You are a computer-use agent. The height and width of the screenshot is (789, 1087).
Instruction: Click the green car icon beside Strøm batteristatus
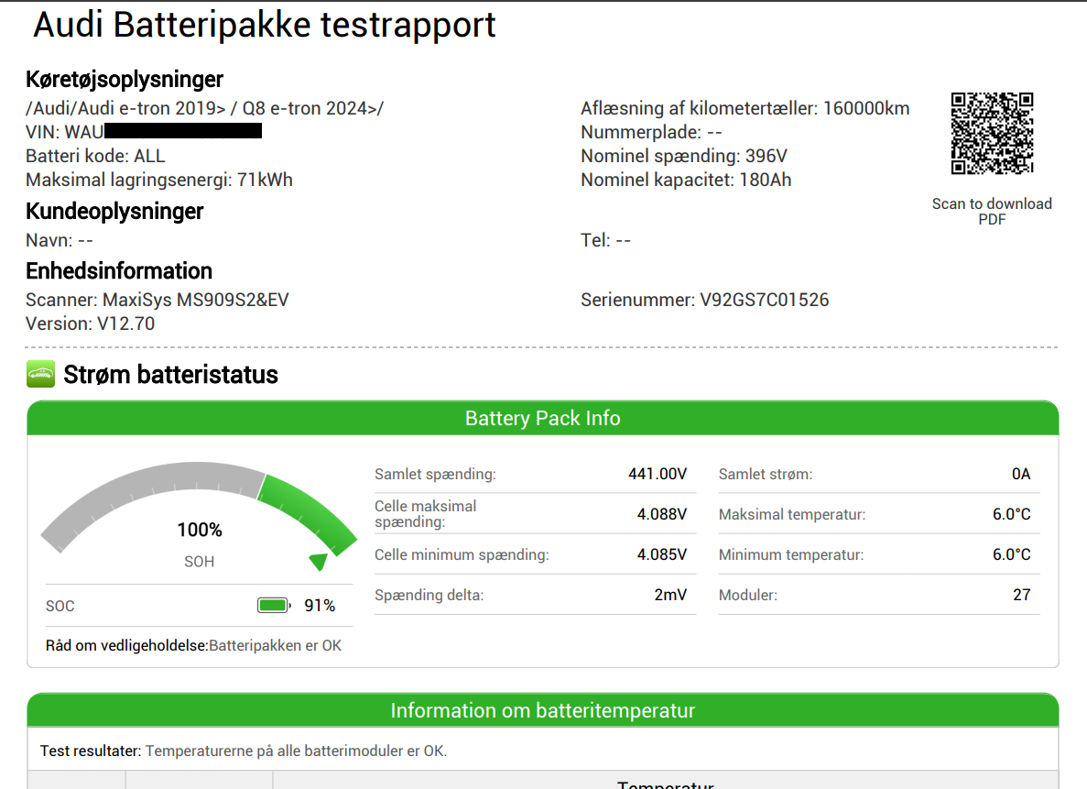coord(41,375)
